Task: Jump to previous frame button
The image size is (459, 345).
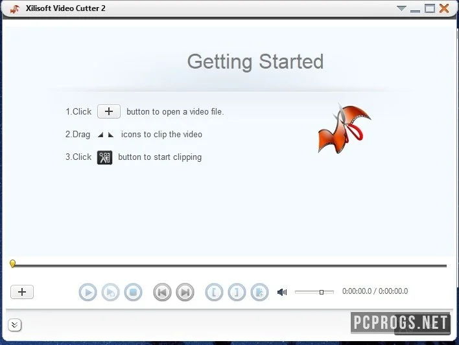Action: [x=162, y=292]
